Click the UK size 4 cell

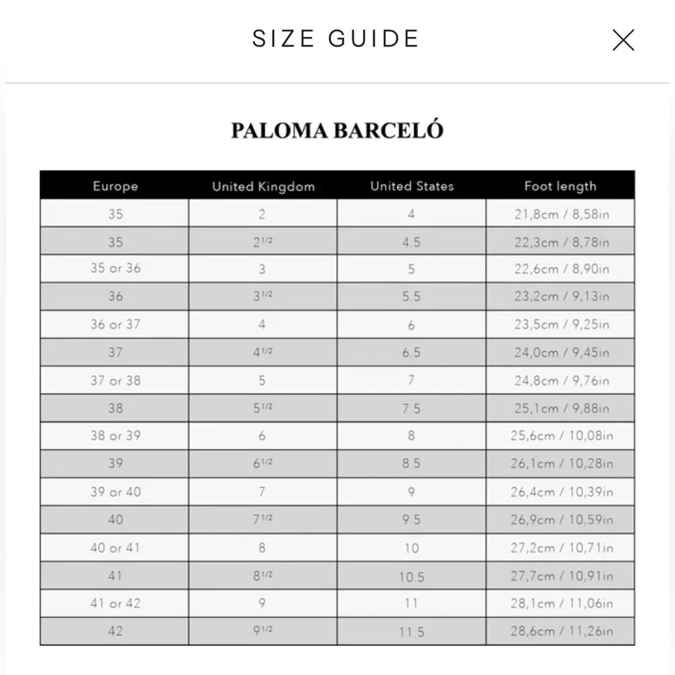263,324
